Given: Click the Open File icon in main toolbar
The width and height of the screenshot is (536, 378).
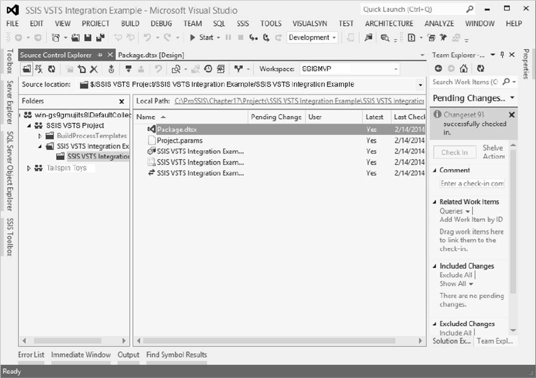Looking at the screenshot, I should [x=75, y=37].
